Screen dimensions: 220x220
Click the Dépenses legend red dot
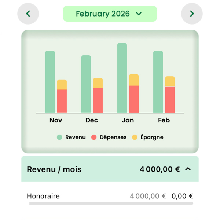(94, 137)
